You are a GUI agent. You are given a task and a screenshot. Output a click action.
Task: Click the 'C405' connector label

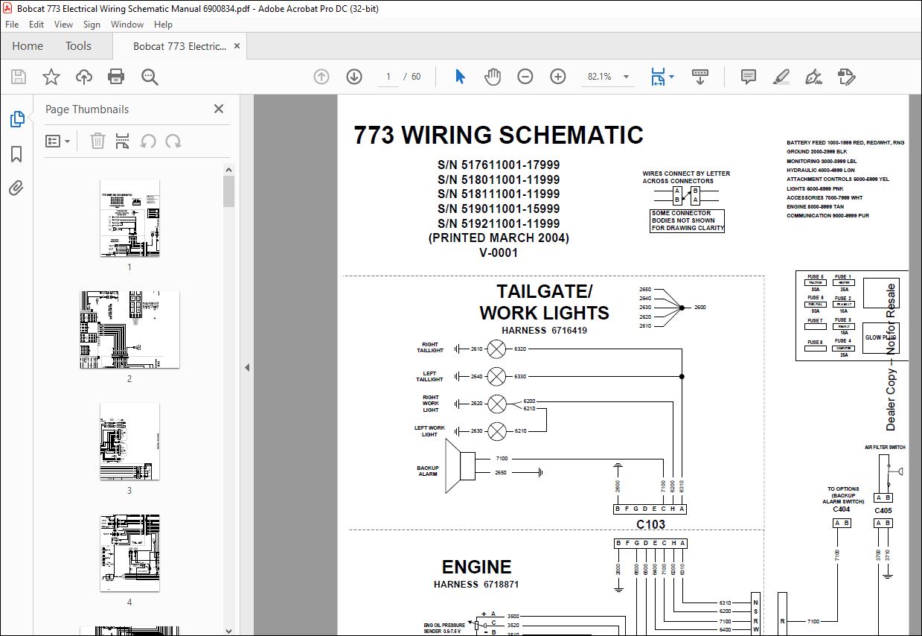883,511
